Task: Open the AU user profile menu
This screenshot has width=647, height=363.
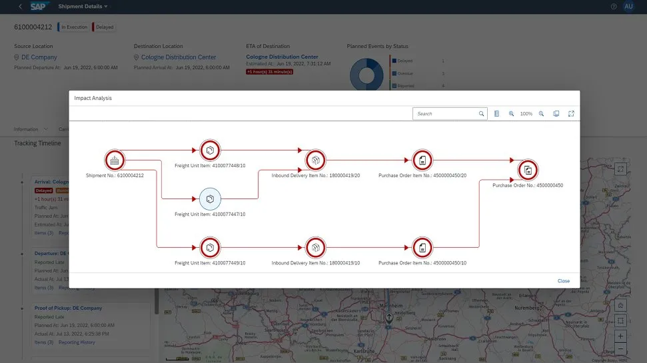Action: tap(628, 6)
